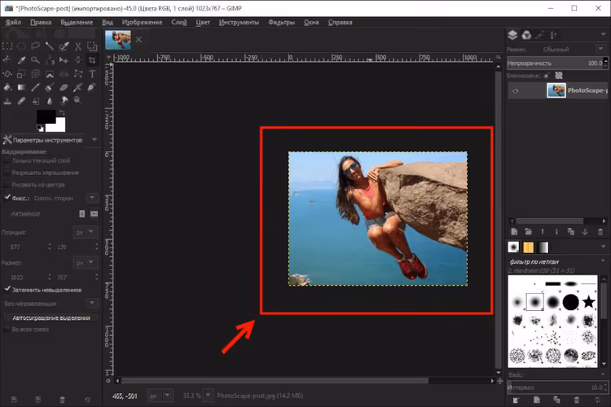
Task: Create a new layer in Layers panel
Action: click(514, 232)
